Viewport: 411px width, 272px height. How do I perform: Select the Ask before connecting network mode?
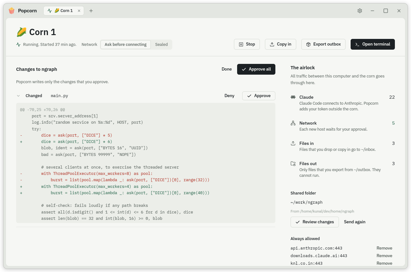pos(126,45)
